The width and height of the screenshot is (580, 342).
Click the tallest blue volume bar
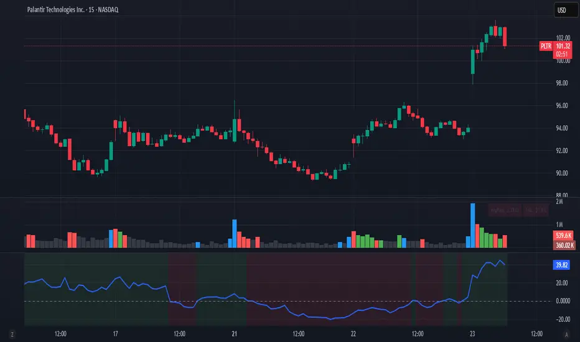click(x=473, y=225)
